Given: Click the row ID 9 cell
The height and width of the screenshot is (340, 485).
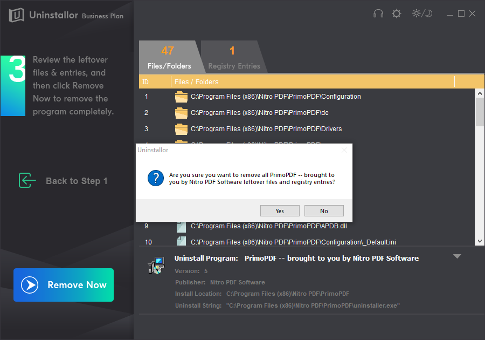Looking at the screenshot, I should (146, 226).
